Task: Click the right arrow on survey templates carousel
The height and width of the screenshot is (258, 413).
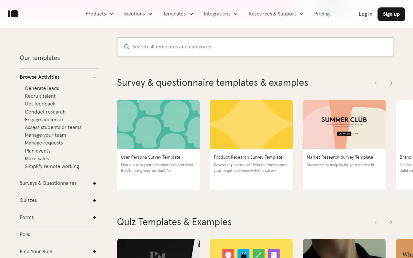Action: click(x=391, y=83)
